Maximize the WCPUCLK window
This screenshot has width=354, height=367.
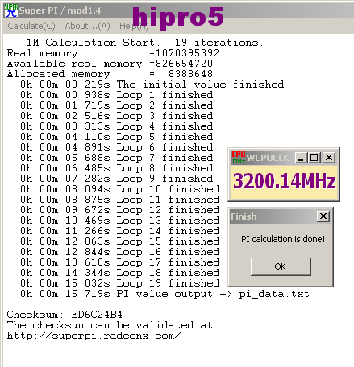click(x=314, y=158)
